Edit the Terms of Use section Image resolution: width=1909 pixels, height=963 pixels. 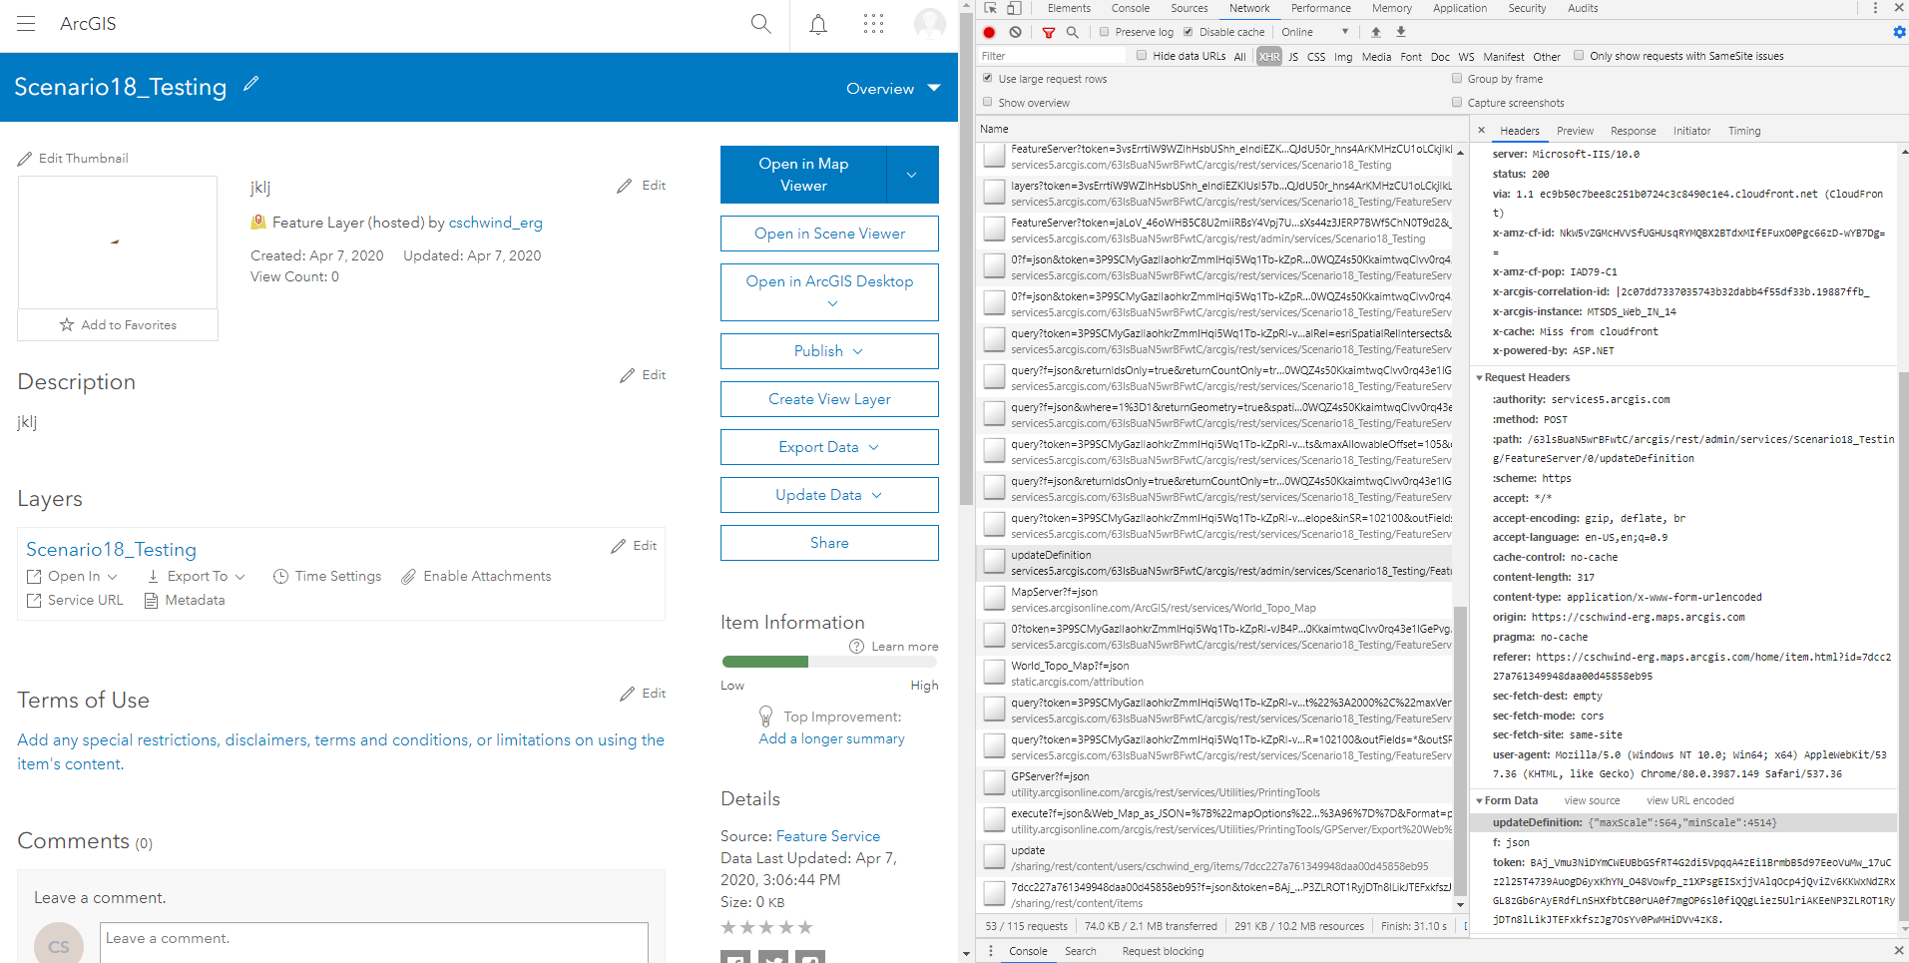(x=643, y=694)
